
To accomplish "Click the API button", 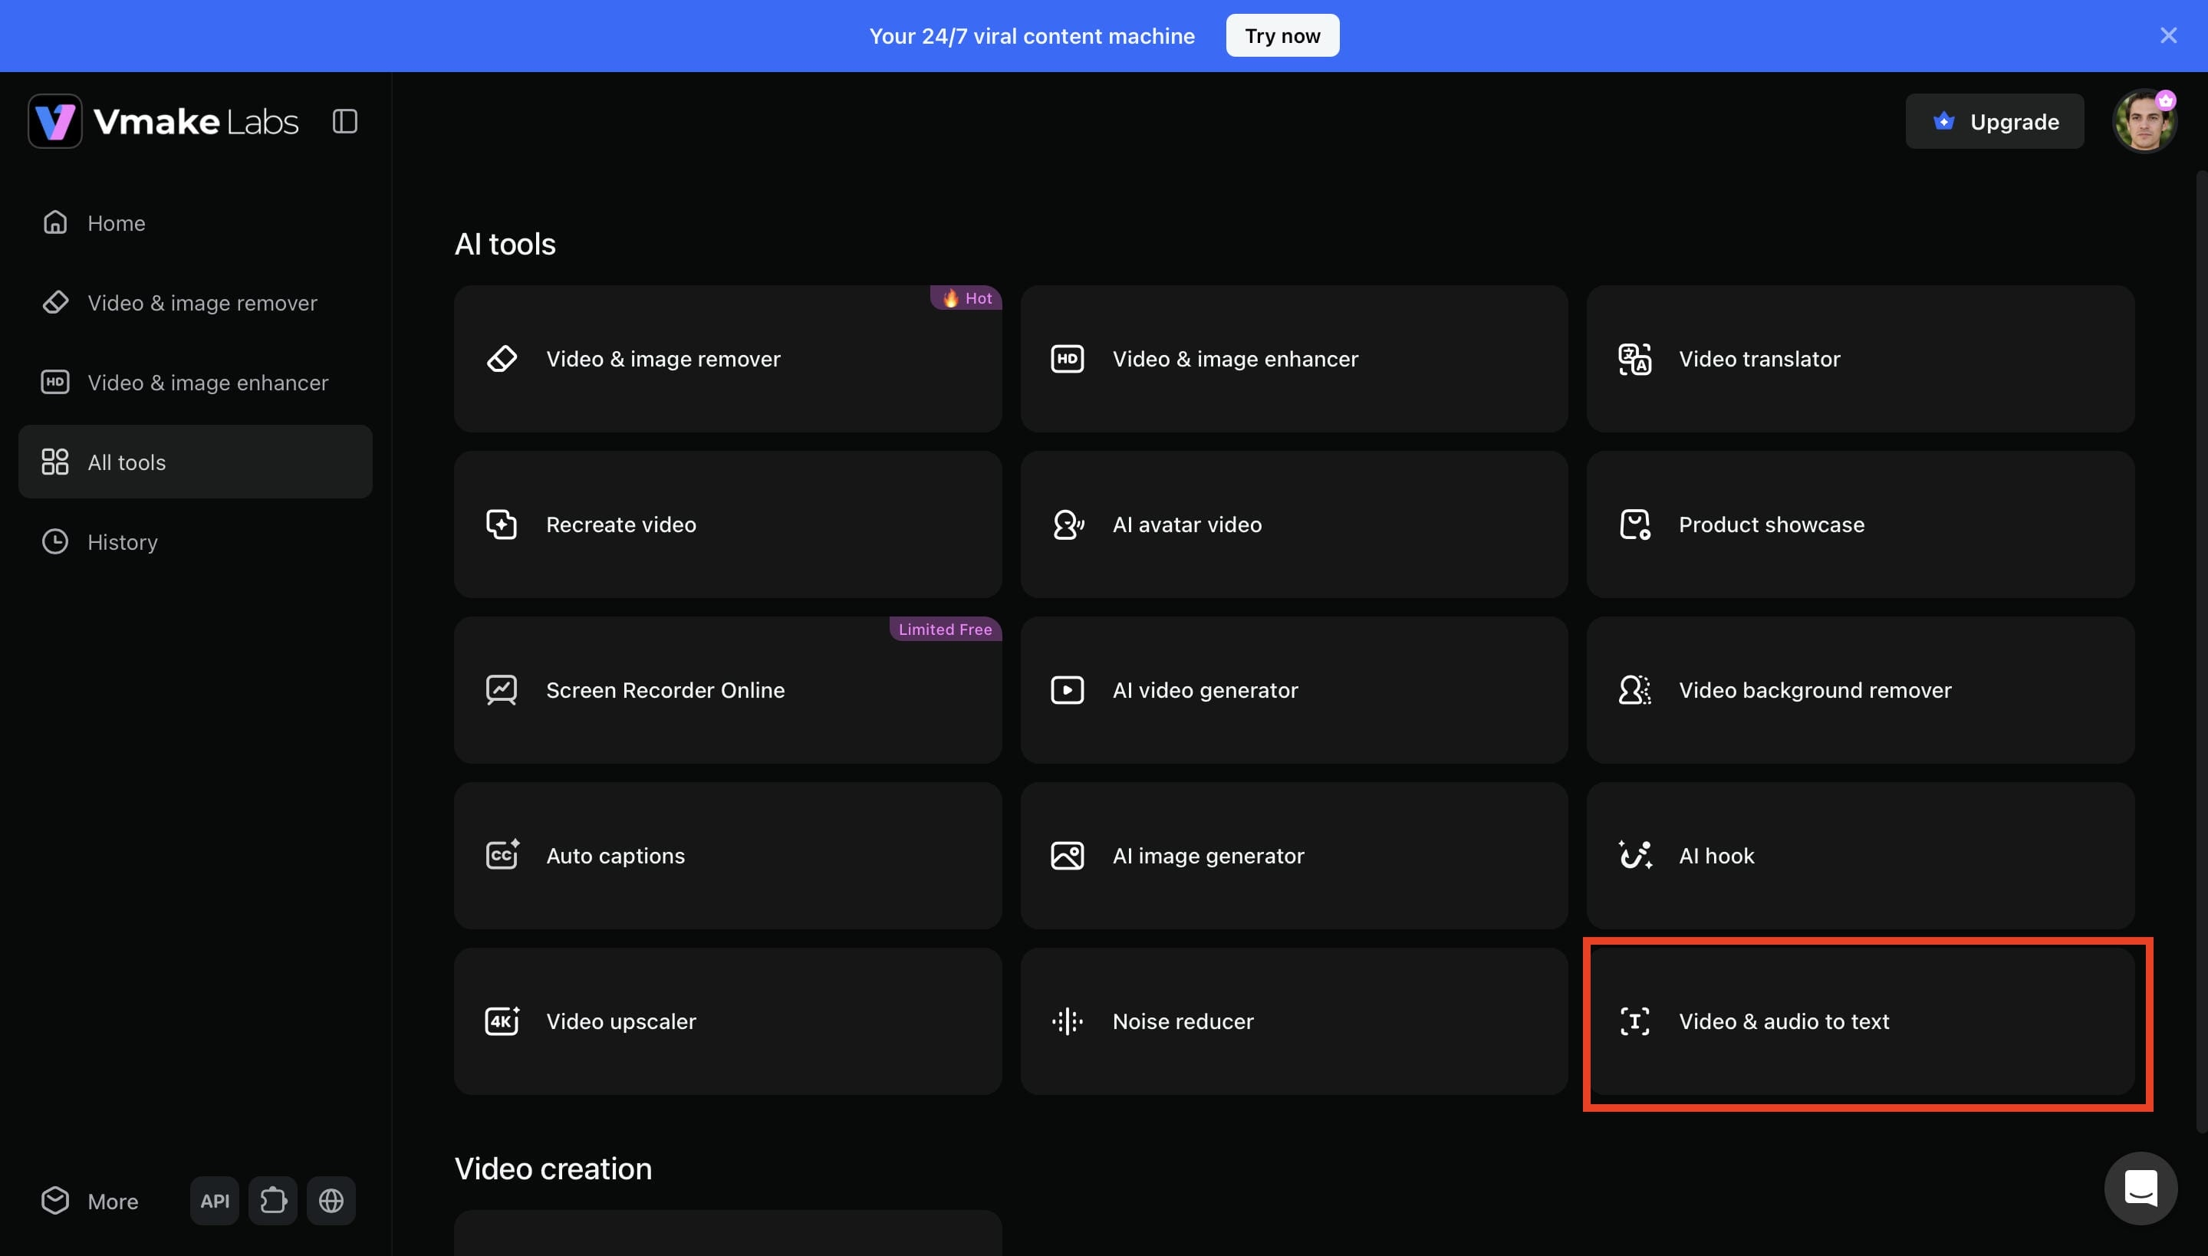I will coord(215,1201).
